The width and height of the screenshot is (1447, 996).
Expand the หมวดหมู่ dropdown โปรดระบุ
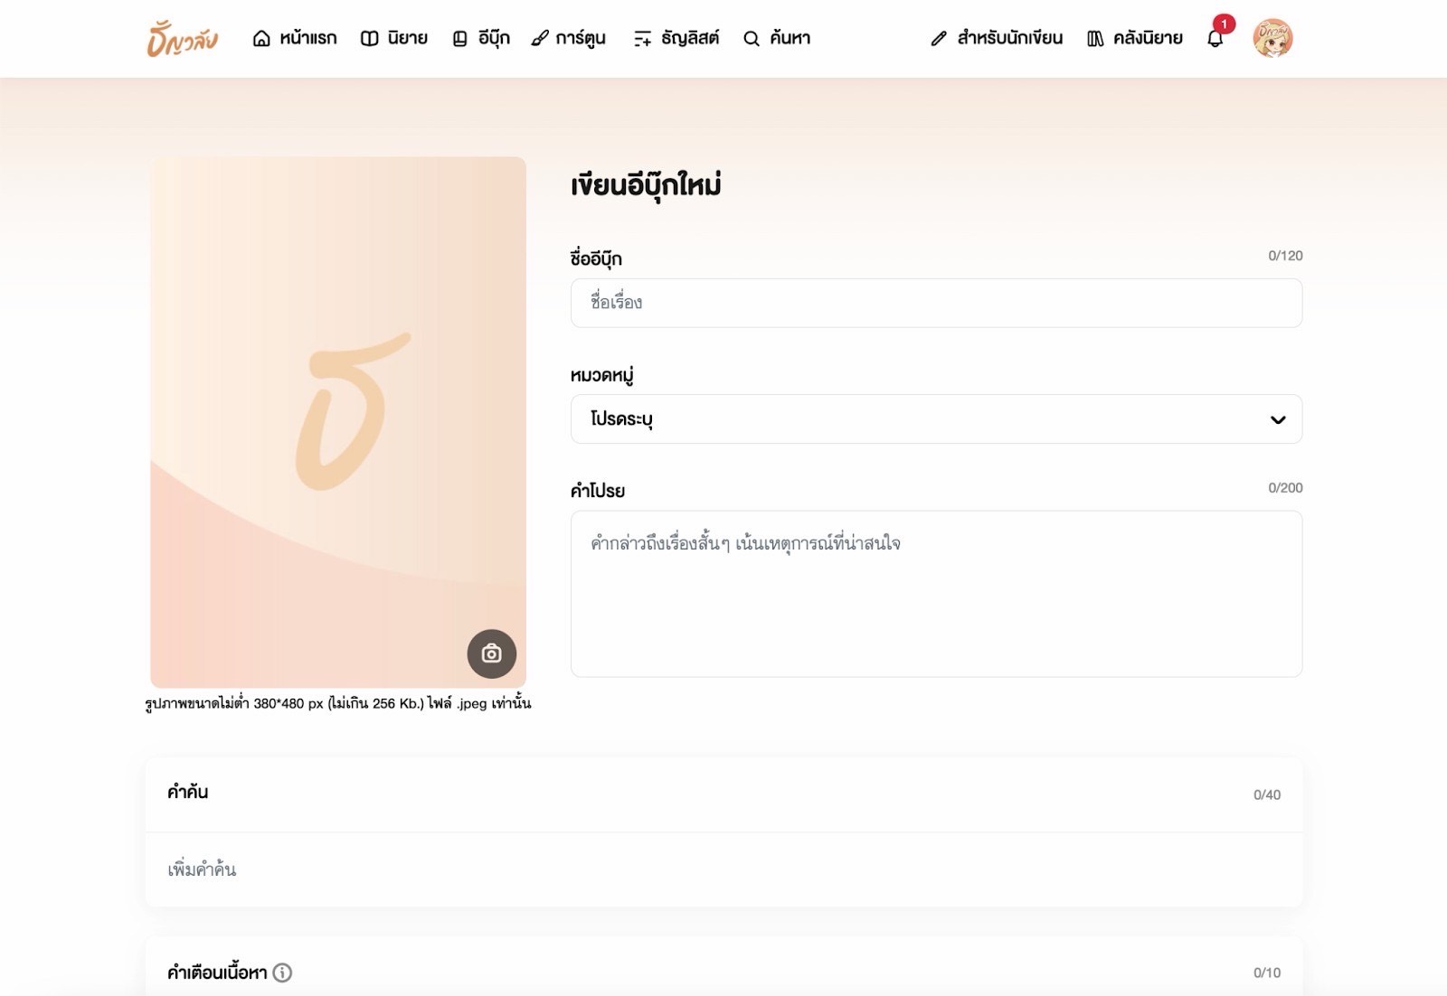coord(936,419)
